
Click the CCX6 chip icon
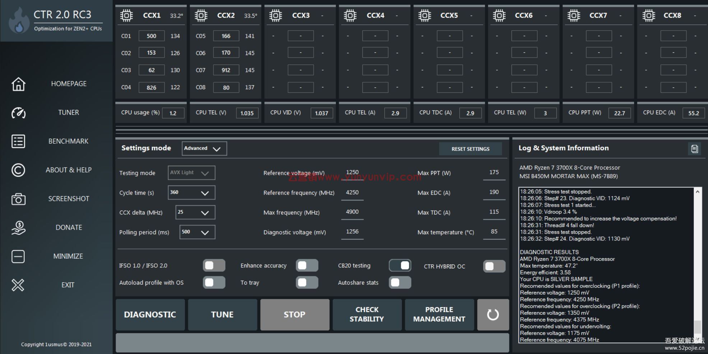pos(499,15)
